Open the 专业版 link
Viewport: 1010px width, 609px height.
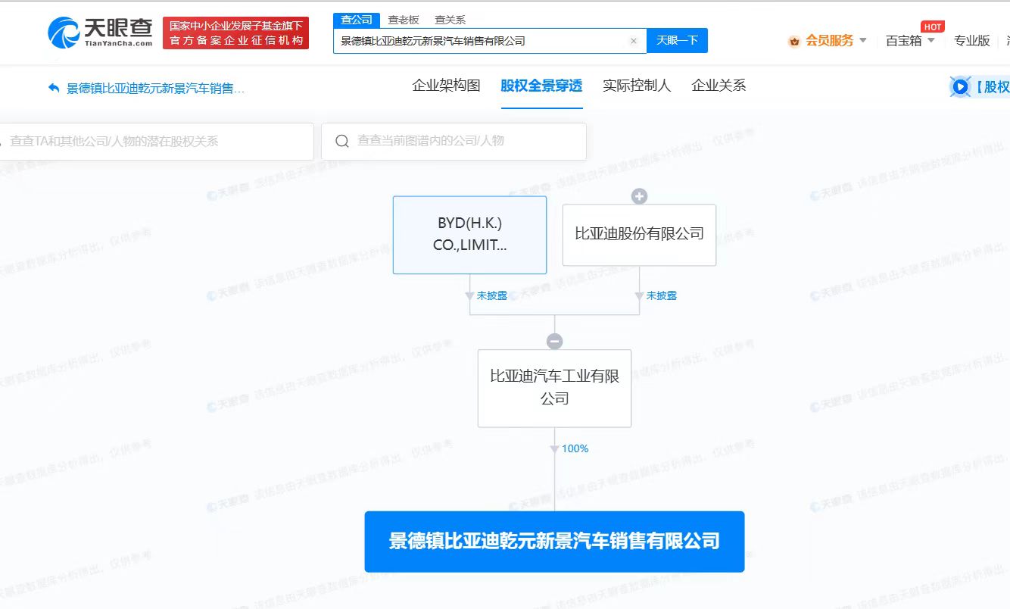click(972, 41)
